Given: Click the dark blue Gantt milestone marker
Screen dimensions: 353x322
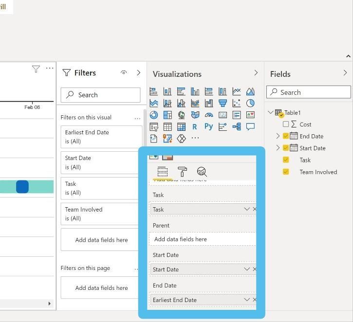Looking at the screenshot, I should click(22, 187).
